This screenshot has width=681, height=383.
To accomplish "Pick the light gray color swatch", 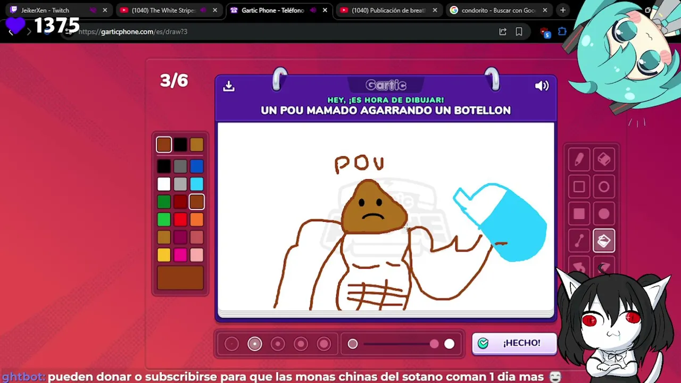I will click(x=180, y=184).
